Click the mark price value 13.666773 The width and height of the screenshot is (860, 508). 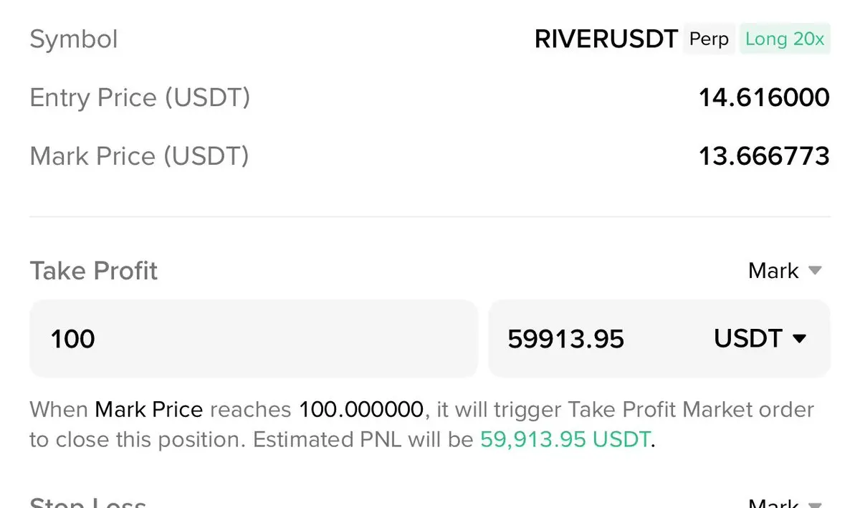[764, 156]
